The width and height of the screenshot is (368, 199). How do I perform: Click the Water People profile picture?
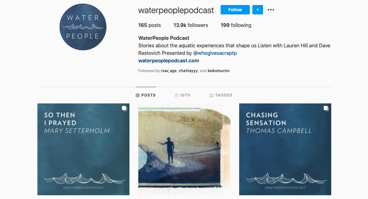tap(83, 27)
